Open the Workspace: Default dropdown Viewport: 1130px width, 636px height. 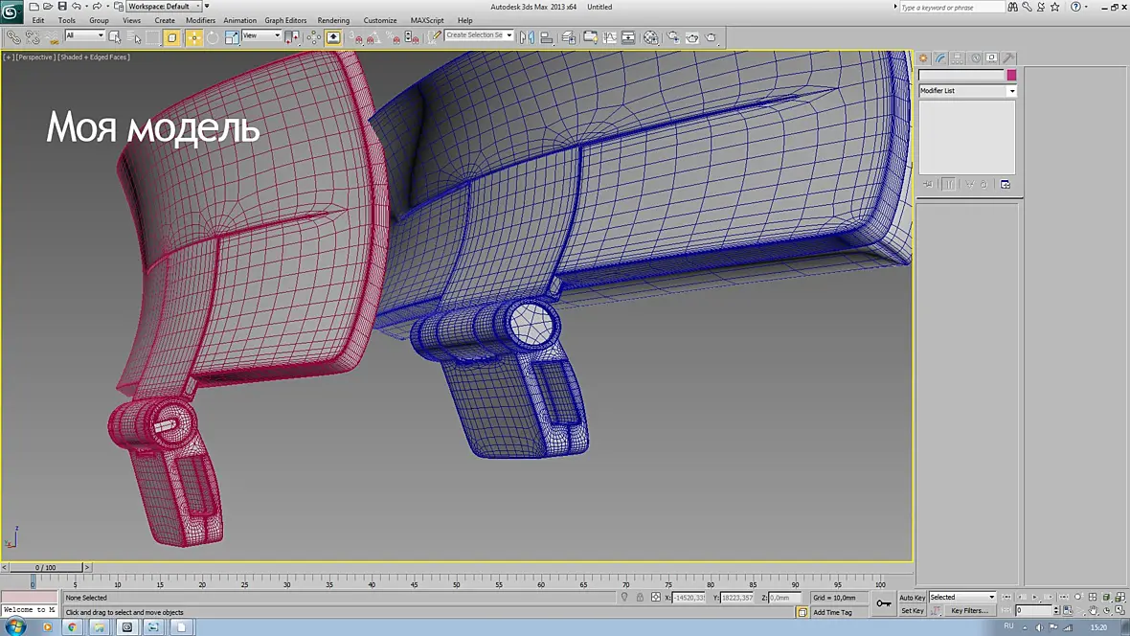tap(165, 7)
